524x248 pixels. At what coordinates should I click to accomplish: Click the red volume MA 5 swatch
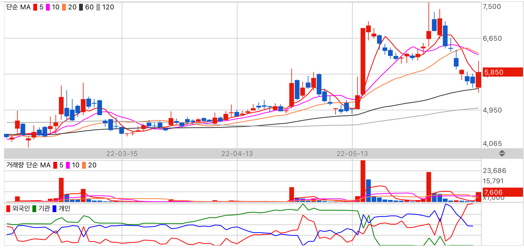click(x=55, y=165)
